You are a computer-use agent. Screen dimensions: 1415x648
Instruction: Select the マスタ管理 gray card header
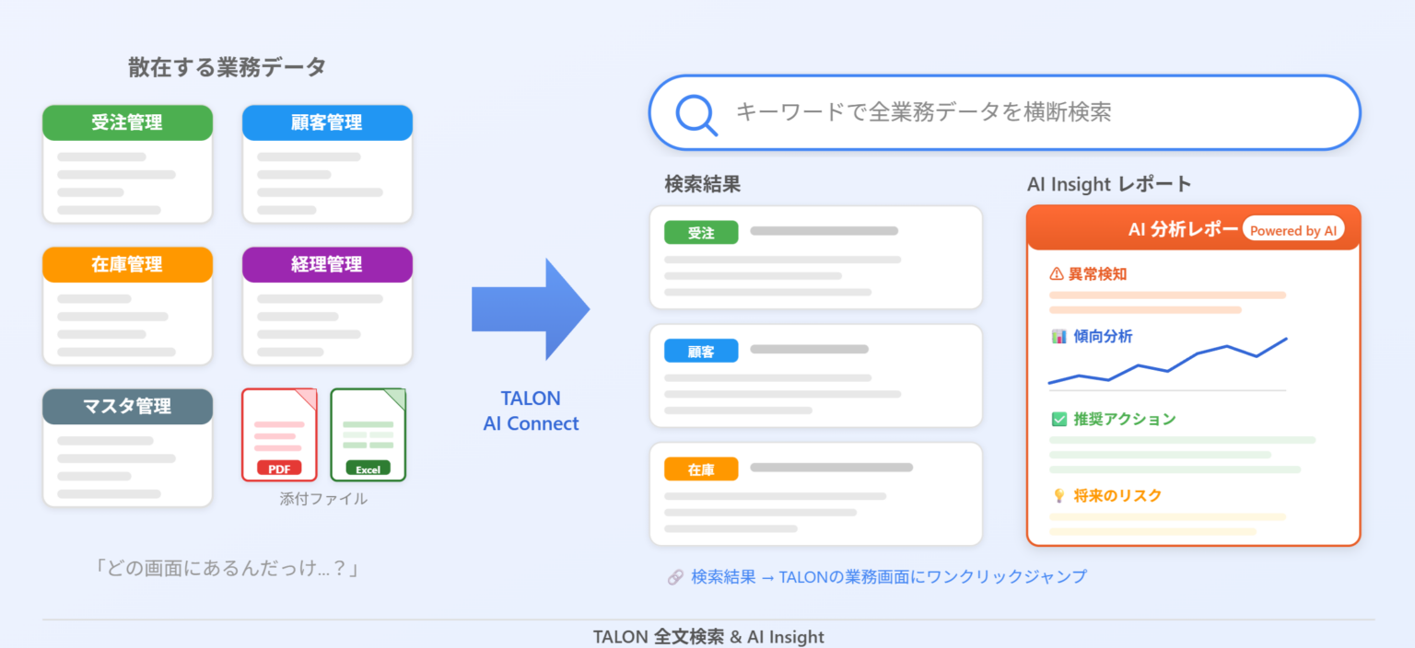127,406
